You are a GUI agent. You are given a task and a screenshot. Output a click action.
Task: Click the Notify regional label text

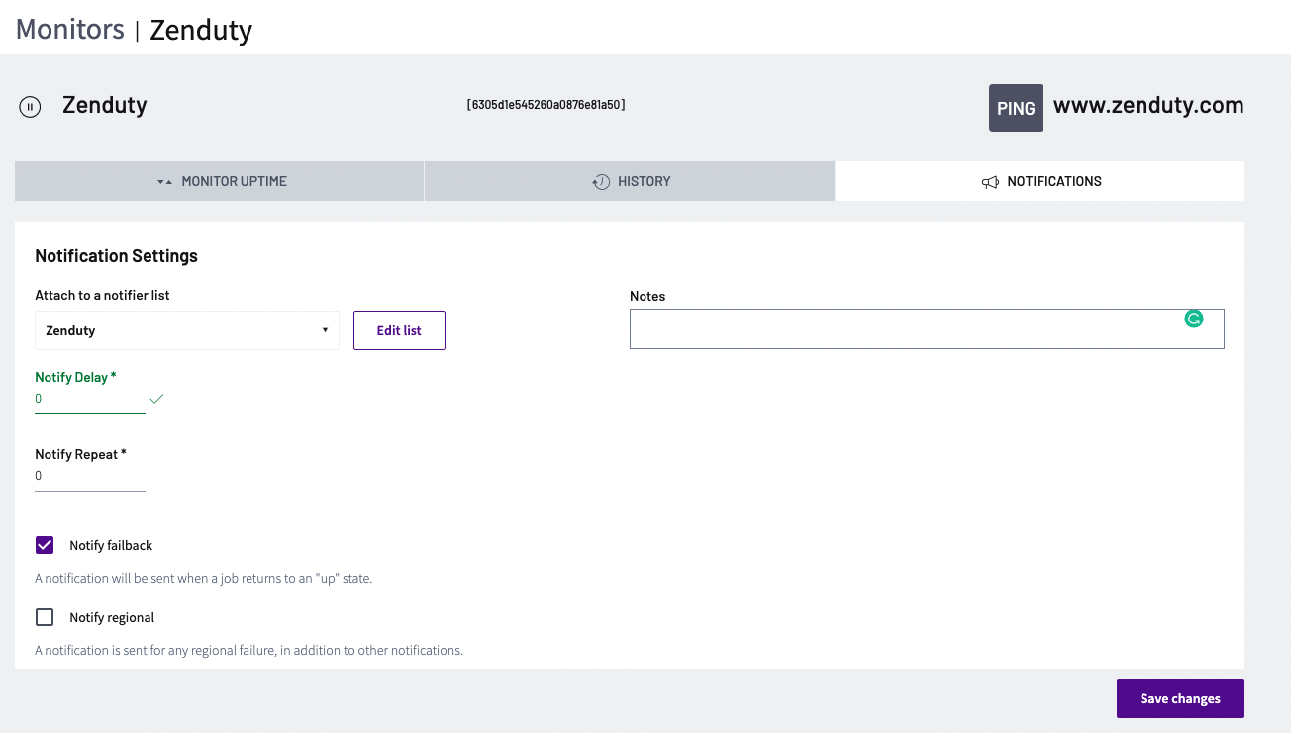point(112,617)
